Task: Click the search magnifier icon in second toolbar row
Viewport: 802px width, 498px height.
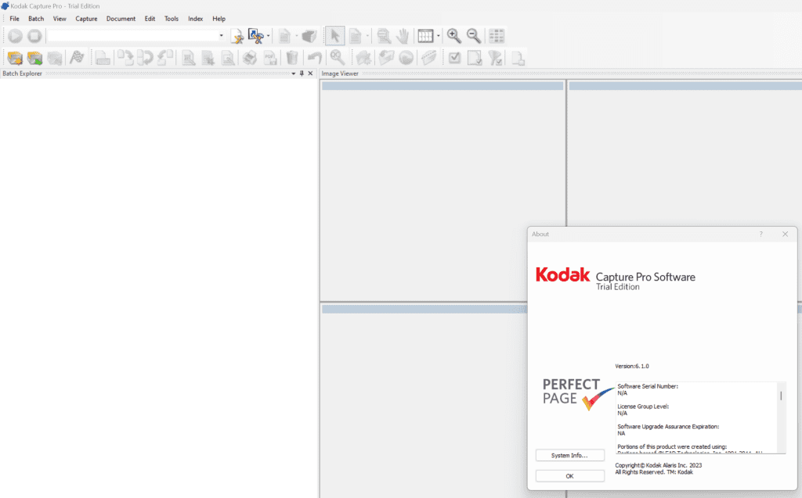Action: (337, 58)
